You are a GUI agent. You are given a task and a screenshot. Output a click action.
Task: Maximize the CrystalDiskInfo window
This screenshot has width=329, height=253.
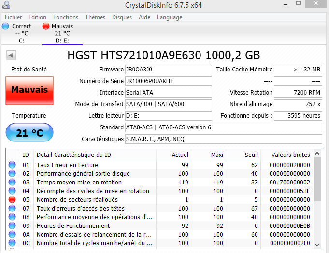pyautogui.click(x=299, y=3)
